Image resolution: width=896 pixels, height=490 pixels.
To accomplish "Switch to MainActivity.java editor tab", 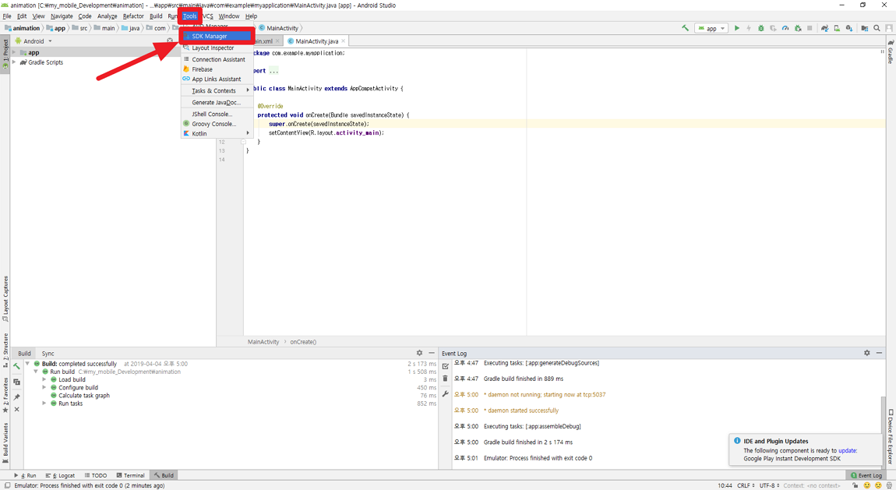I will click(316, 41).
